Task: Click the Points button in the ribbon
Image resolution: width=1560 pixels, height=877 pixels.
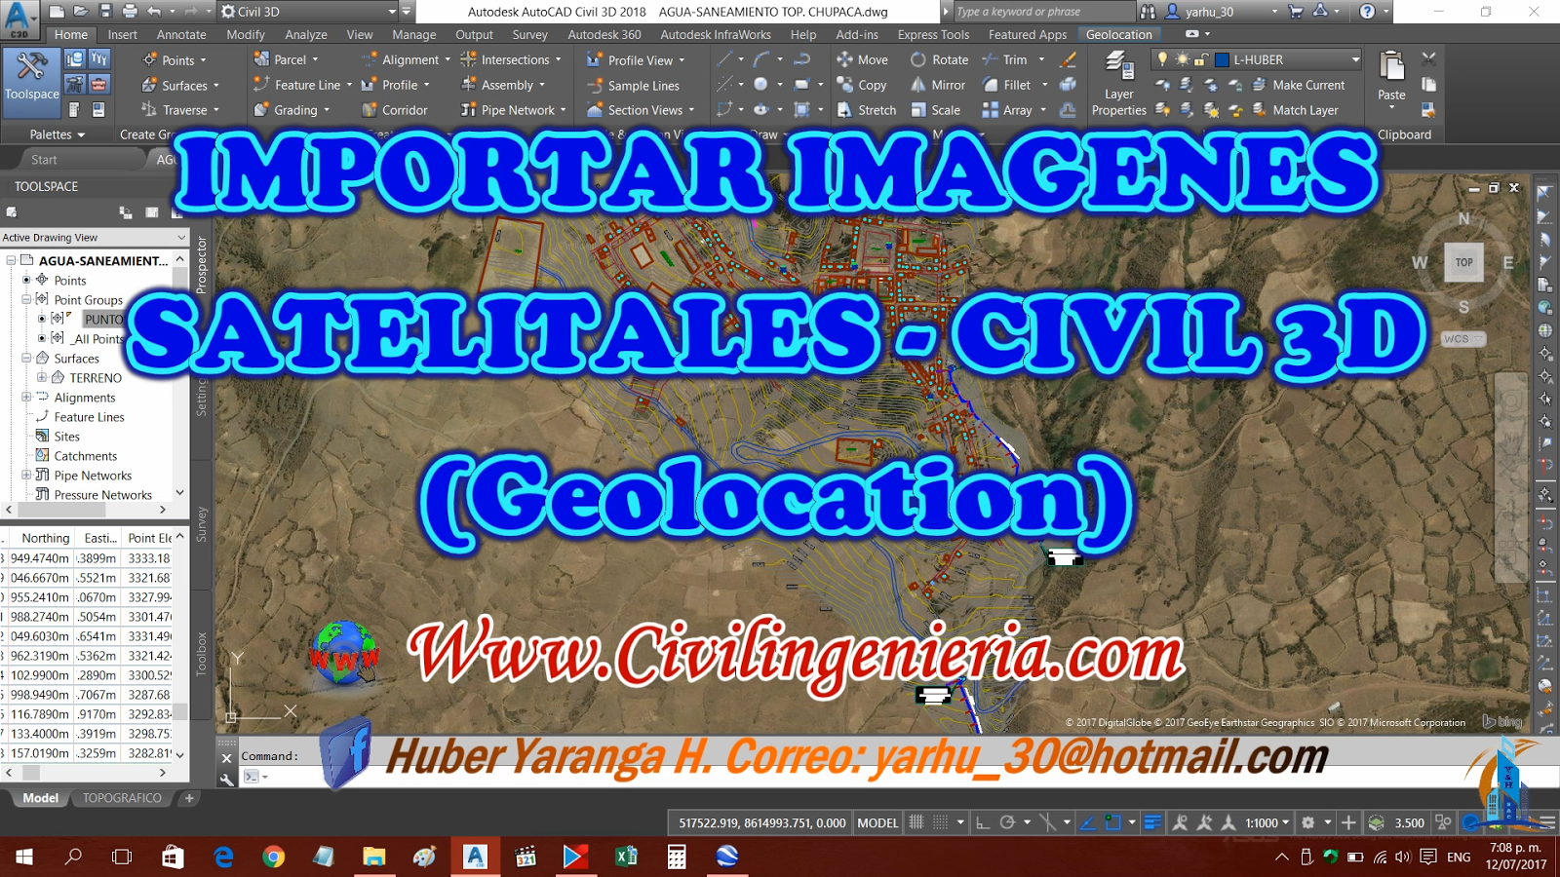Action: coord(174,60)
